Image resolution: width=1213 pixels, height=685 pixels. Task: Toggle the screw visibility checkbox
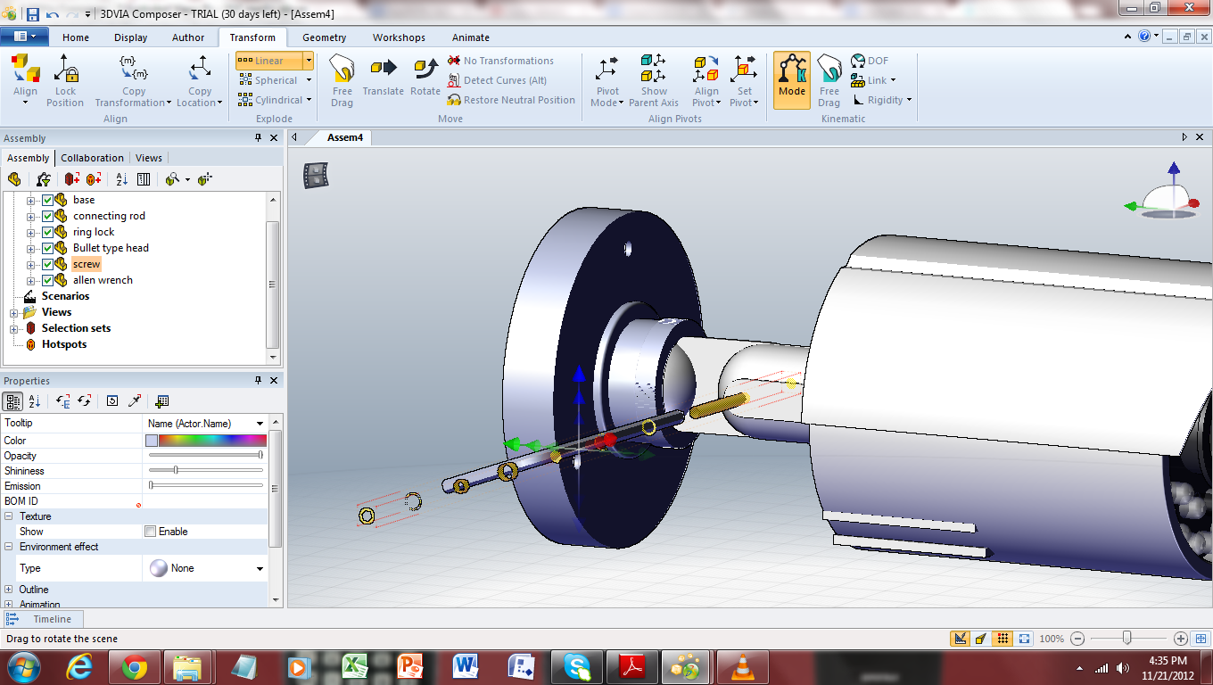point(48,264)
